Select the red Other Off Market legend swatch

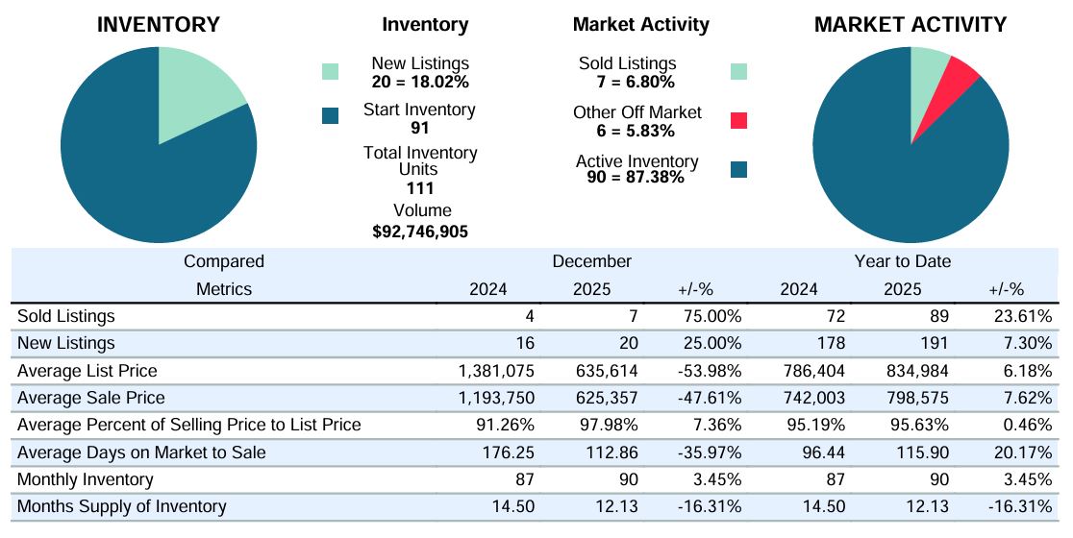(x=738, y=120)
